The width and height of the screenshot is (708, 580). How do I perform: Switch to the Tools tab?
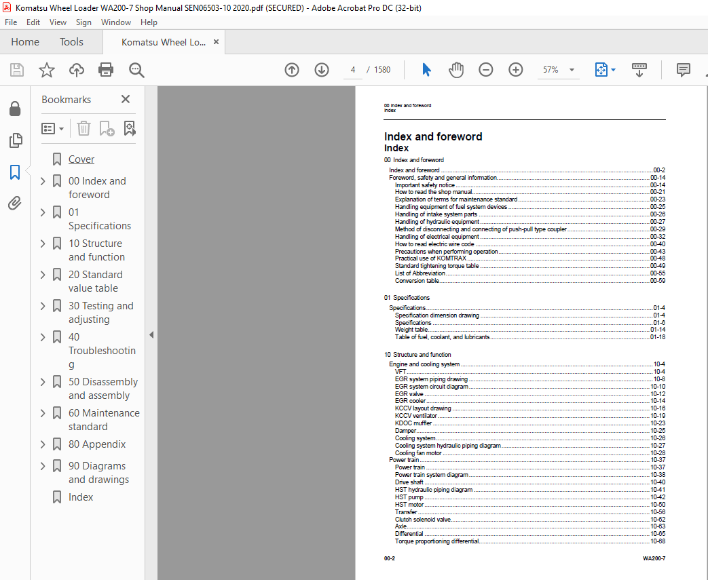coord(71,42)
